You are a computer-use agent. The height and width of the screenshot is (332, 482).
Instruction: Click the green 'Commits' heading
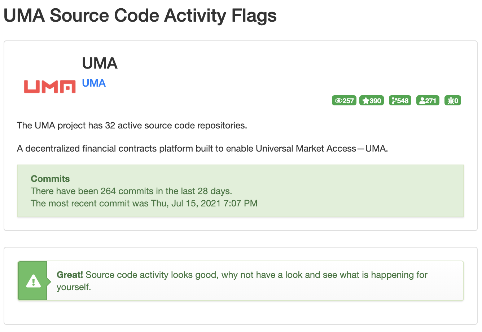(50, 179)
